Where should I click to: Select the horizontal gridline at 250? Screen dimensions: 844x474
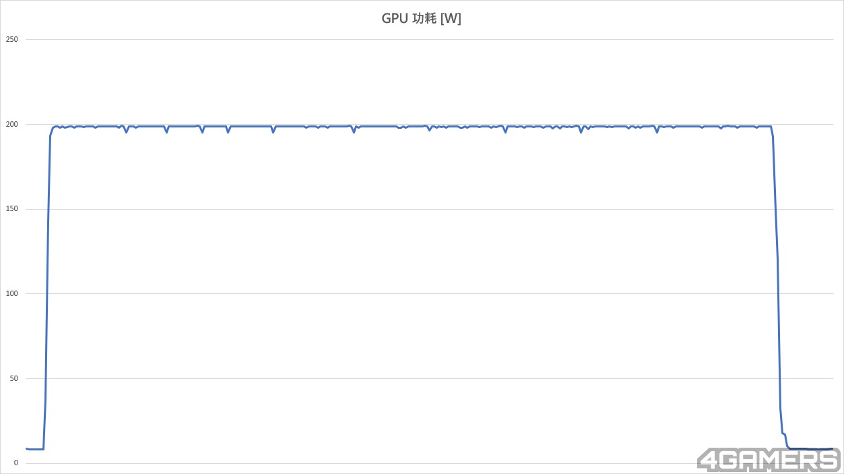tap(434, 39)
